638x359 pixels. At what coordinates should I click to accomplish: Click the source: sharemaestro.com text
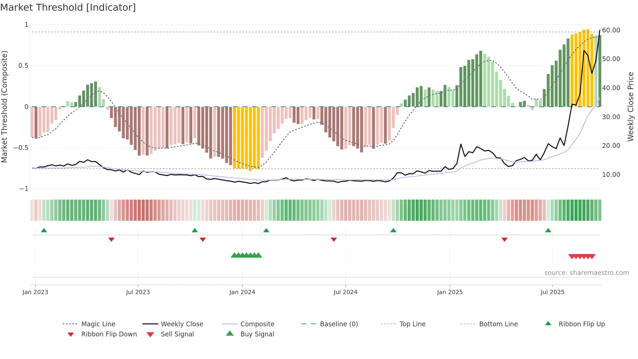pyautogui.click(x=587, y=273)
